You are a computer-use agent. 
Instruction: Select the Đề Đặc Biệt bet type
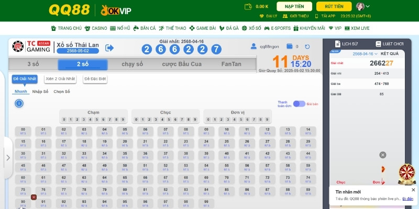[x=95, y=79]
